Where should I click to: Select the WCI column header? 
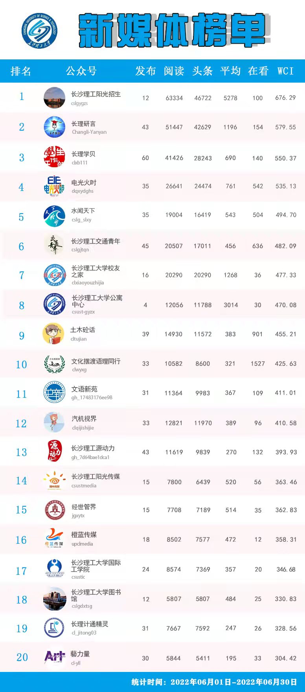point(285,71)
